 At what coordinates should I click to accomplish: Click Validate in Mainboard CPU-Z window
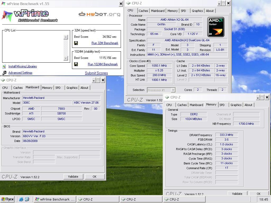tap(73, 177)
